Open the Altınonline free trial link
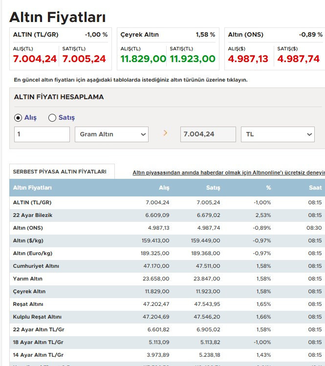 pos(228,172)
